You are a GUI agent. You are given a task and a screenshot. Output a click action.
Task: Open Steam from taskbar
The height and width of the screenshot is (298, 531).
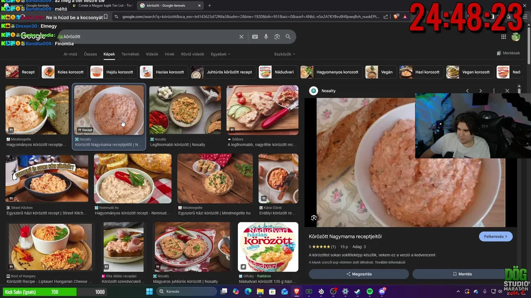pos(358,291)
